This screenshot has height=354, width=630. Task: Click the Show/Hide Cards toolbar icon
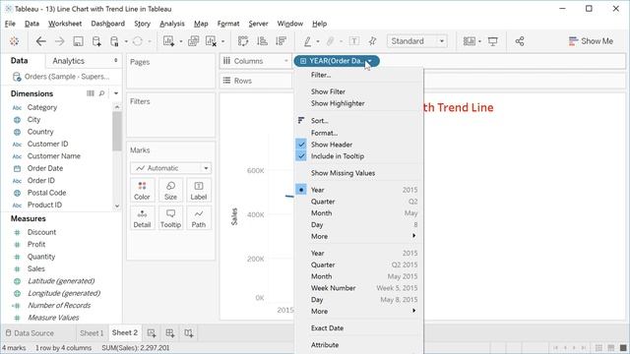(x=469, y=41)
